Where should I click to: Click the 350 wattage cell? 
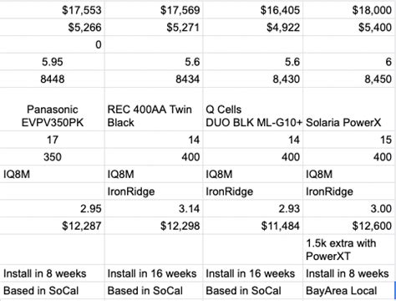coord(52,157)
